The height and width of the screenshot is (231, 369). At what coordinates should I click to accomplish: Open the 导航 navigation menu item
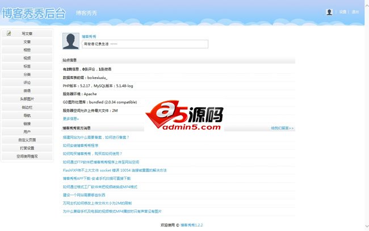[27, 116]
